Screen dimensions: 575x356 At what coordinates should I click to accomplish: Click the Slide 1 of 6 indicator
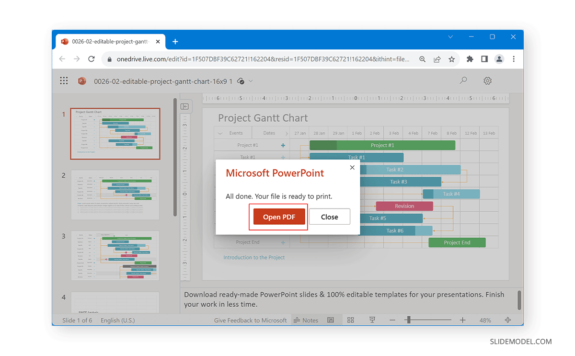(x=77, y=320)
